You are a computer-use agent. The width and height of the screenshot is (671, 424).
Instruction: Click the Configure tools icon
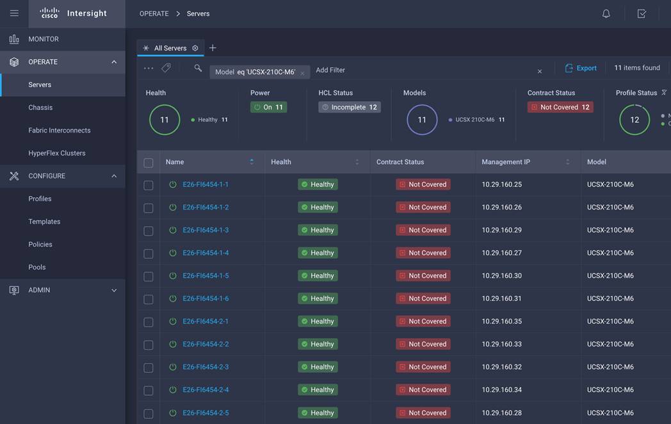[x=14, y=176]
